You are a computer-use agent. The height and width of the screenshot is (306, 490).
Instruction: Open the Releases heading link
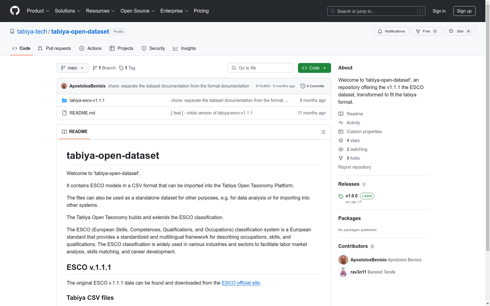(x=352, y=184)
